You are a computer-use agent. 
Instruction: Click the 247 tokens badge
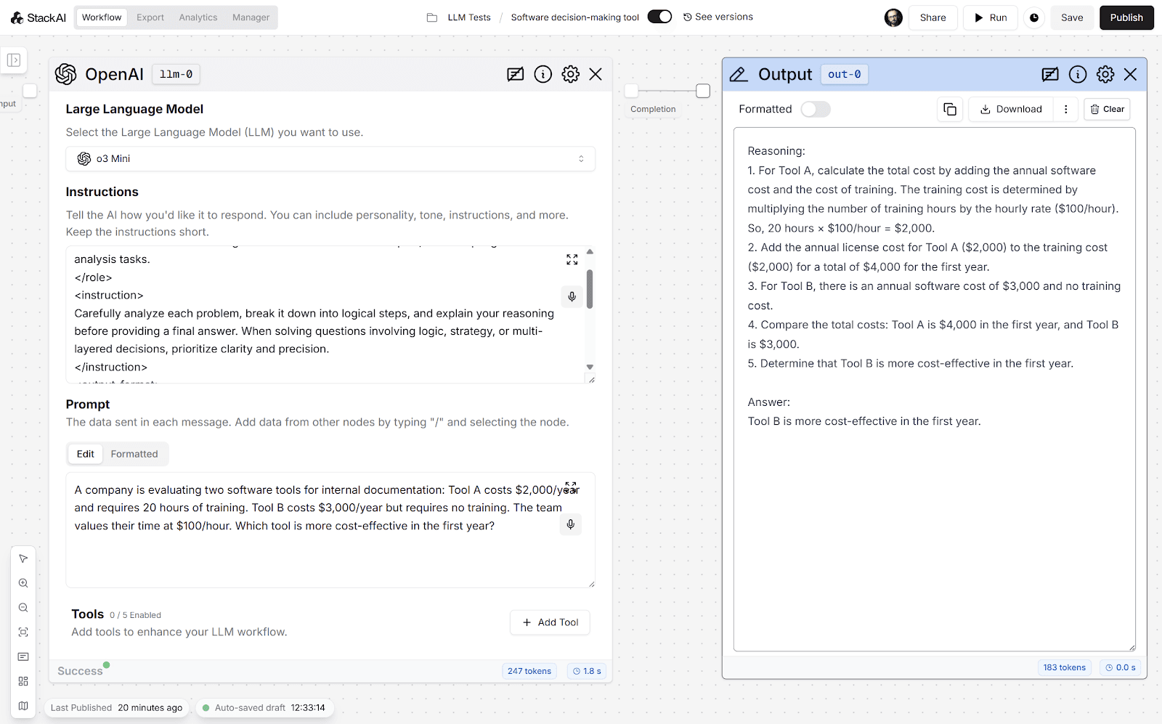pos(529,671)
